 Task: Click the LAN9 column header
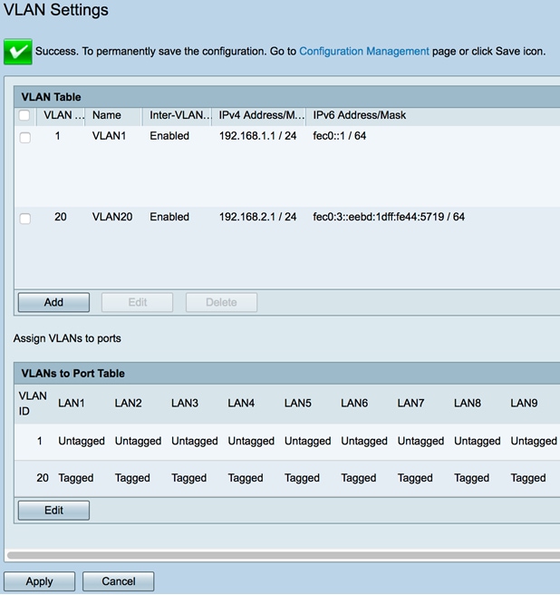click(x=524, y=403)
